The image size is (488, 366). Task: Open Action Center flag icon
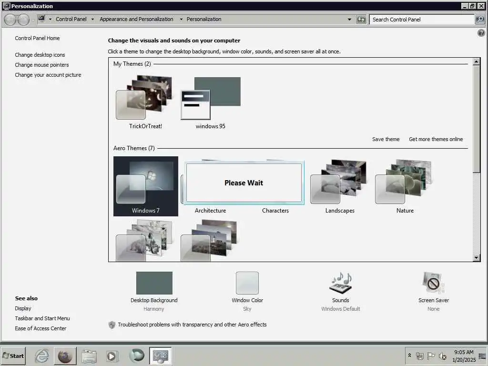(x=431, y=356)
